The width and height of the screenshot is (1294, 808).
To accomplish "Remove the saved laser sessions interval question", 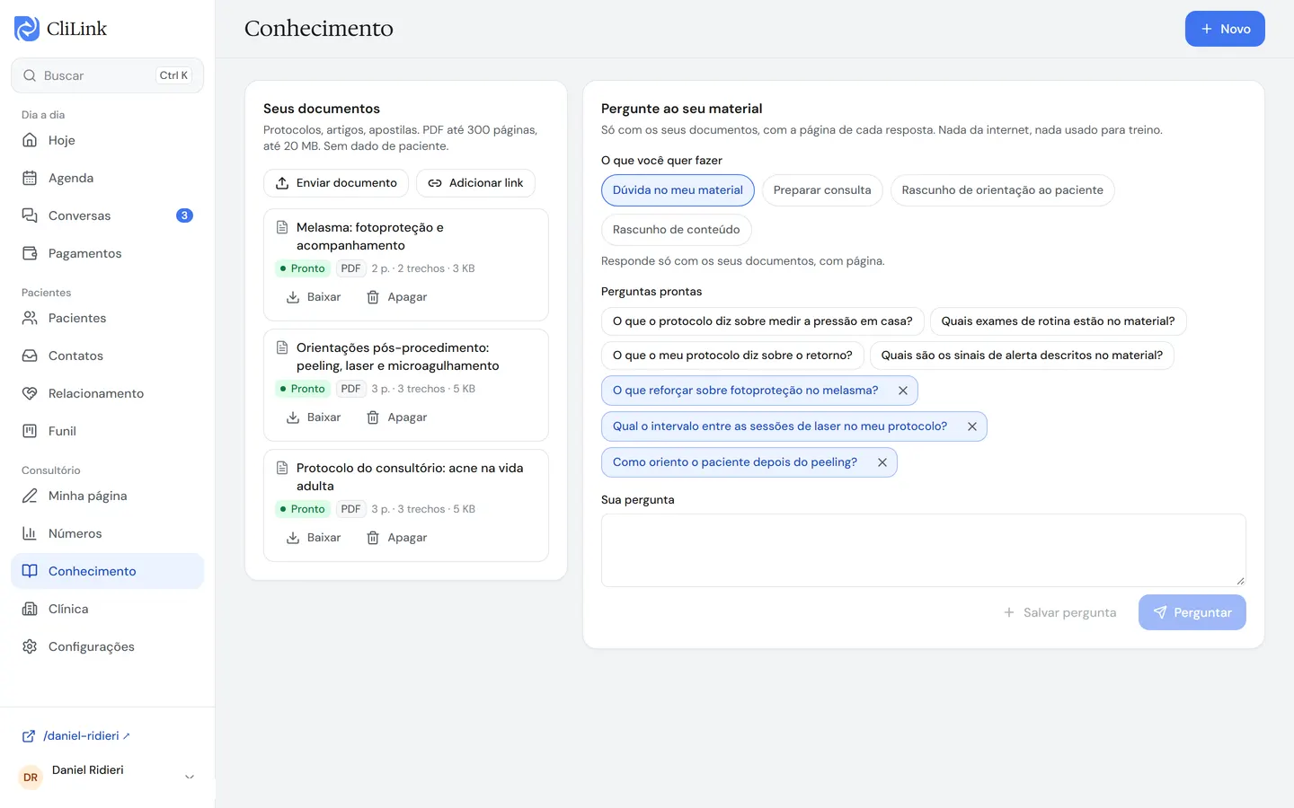I will (972, 426).
